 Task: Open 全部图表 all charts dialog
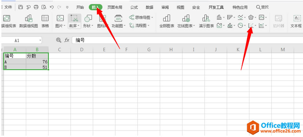coord(167,21)
